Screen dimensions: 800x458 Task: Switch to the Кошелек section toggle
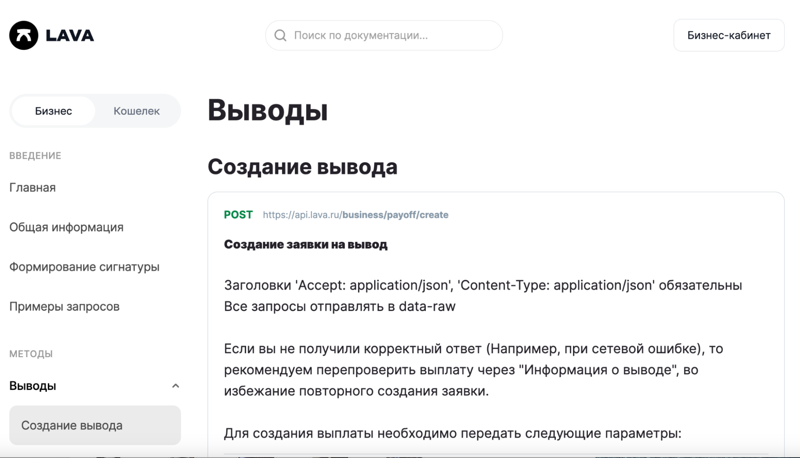click(136, 111)
